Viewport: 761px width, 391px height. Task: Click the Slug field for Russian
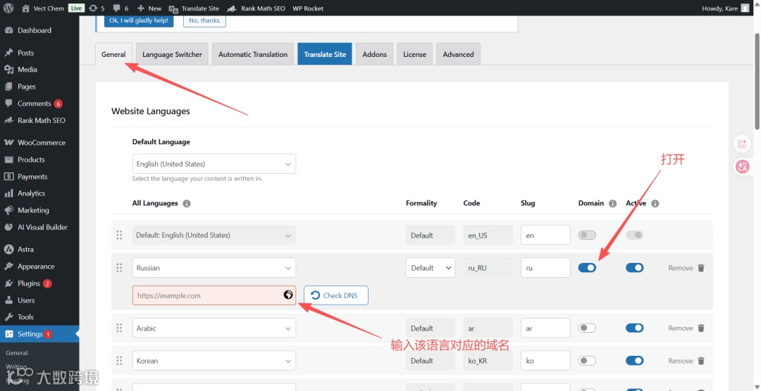coord(545,268)
